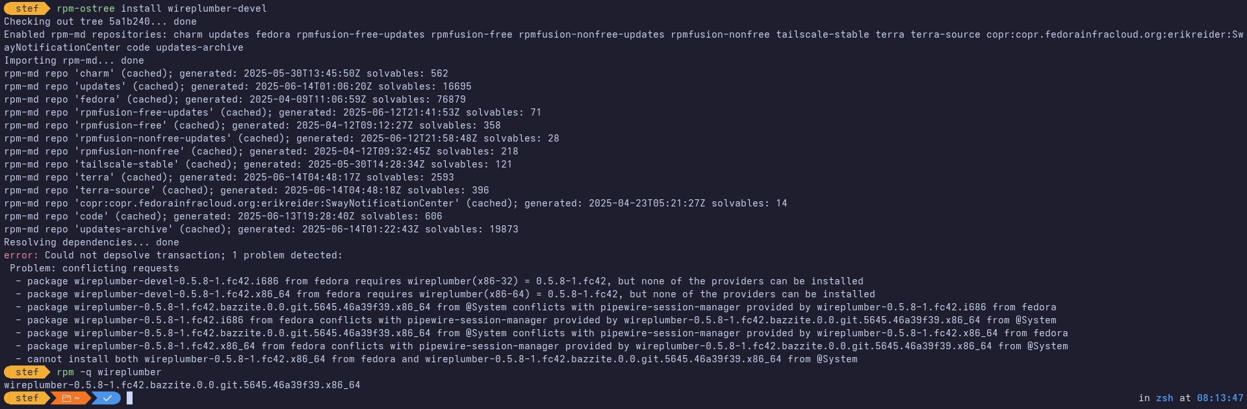Click 'rpm-ostree' command in first line
This screenshot has height=409, width=1247.
point(86,8)
